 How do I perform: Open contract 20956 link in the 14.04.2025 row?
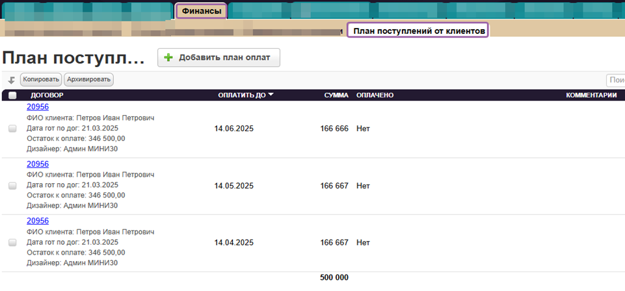pos(38,221)
